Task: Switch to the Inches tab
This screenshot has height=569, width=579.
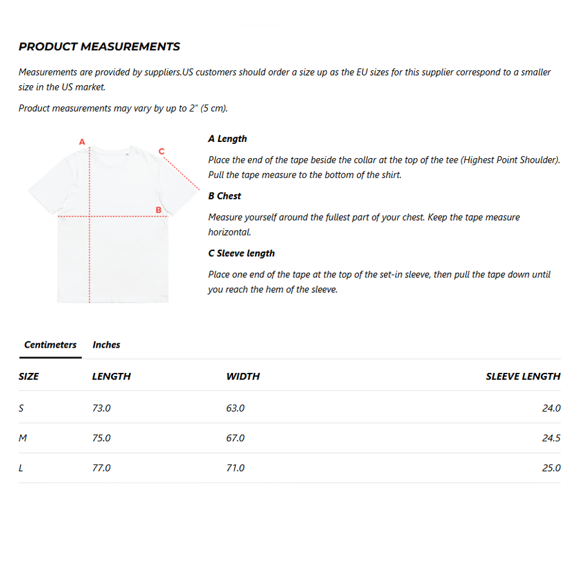Action: [107, 344]
